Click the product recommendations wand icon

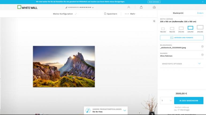pos(88,110)
